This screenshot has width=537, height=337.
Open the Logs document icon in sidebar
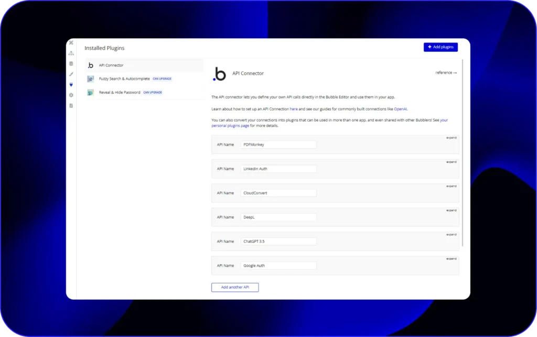[x=71, y=105]
